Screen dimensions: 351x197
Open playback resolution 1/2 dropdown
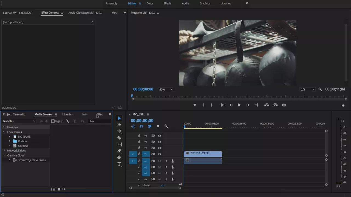coord(307,89)
